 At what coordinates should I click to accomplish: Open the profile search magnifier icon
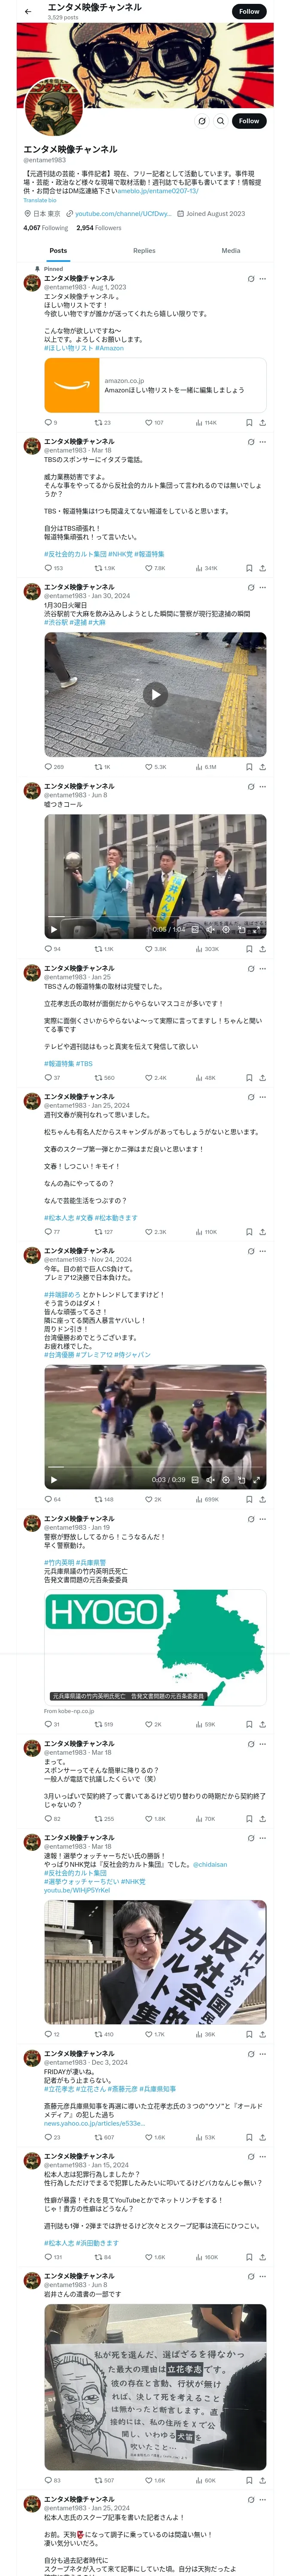click(x=221, y=121)
